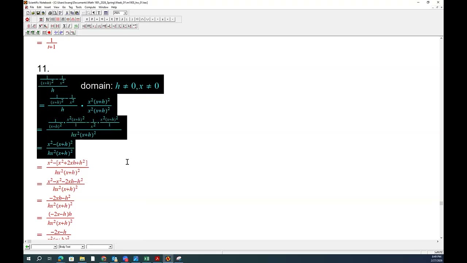Click the red dot icon in compute toolbar

pyautogui.click(x=49, y=33)
